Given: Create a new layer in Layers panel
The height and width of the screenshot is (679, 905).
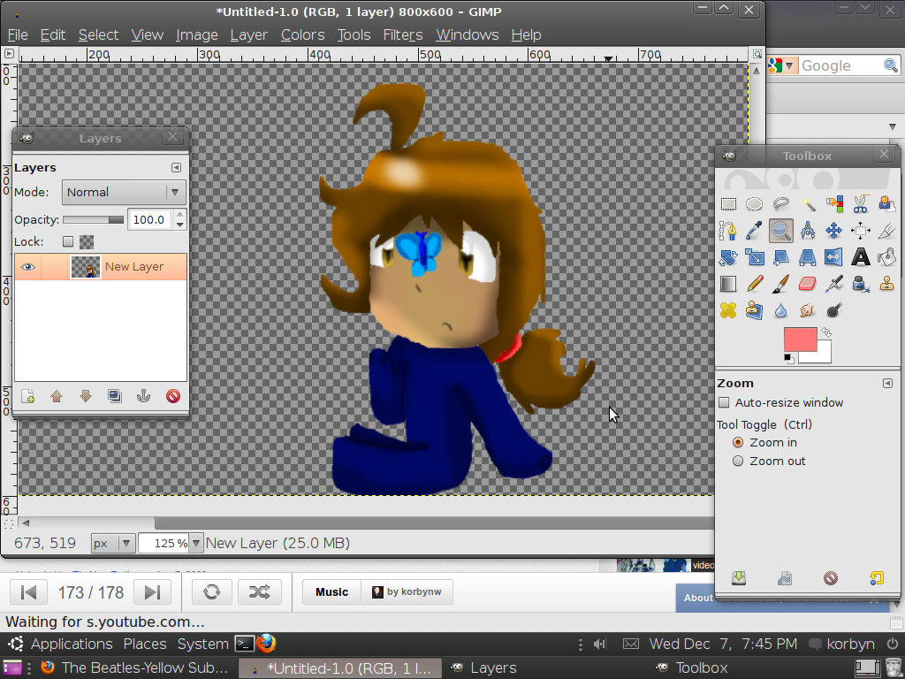Looking at the screenshot, I should [27, 396].
